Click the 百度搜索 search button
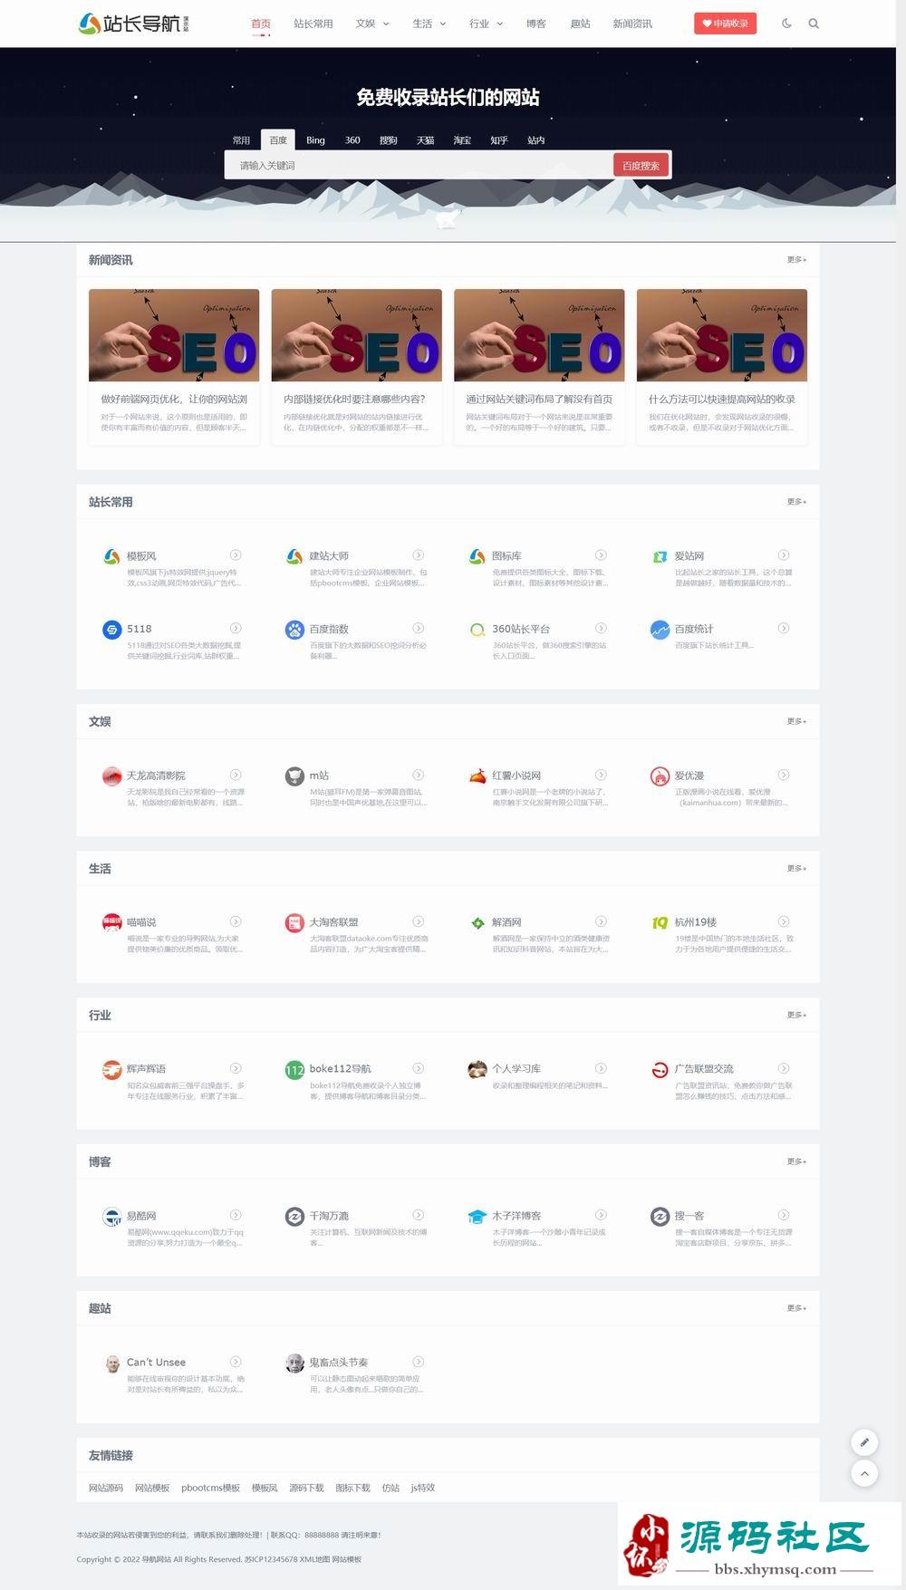This screenshot has height=1590, width=906. point(641,165)
